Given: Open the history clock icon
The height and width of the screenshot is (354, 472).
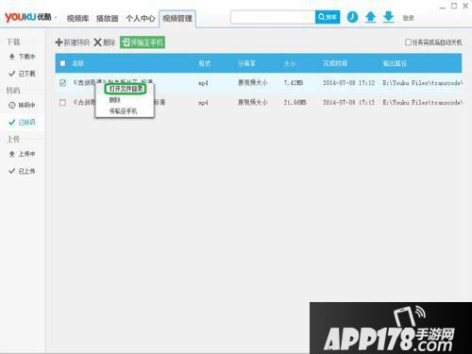Looking at the screenshot, I should point(352,17).
